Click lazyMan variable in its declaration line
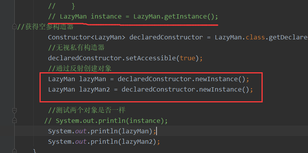The width and height of the screenshot is (308, 153). coord(93,79)
